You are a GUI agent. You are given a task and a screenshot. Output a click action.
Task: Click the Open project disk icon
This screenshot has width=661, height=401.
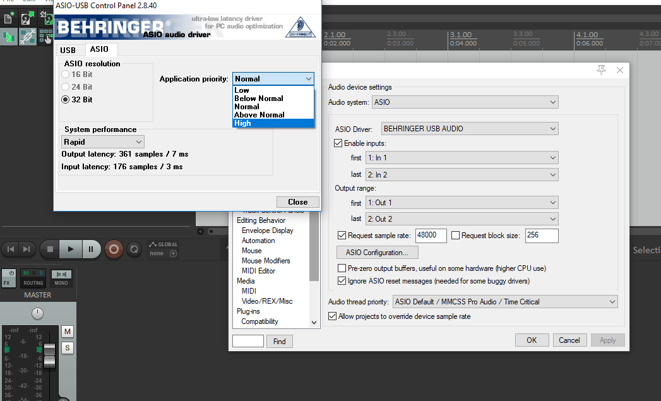pos(28,18)
